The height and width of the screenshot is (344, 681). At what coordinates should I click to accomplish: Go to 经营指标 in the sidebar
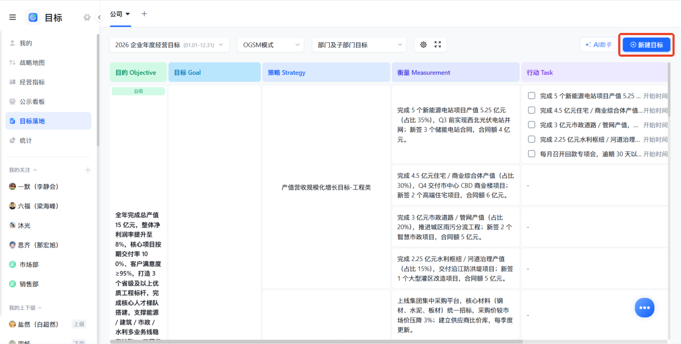point(48,82)
